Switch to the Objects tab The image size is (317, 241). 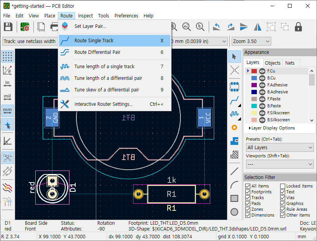[x=272, y=63]
